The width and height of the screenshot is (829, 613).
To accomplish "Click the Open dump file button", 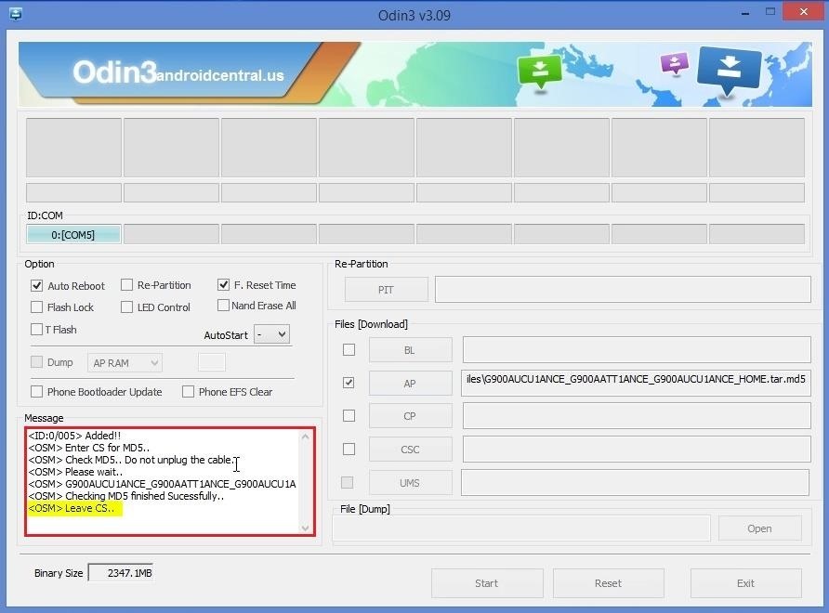I will 759,528.
